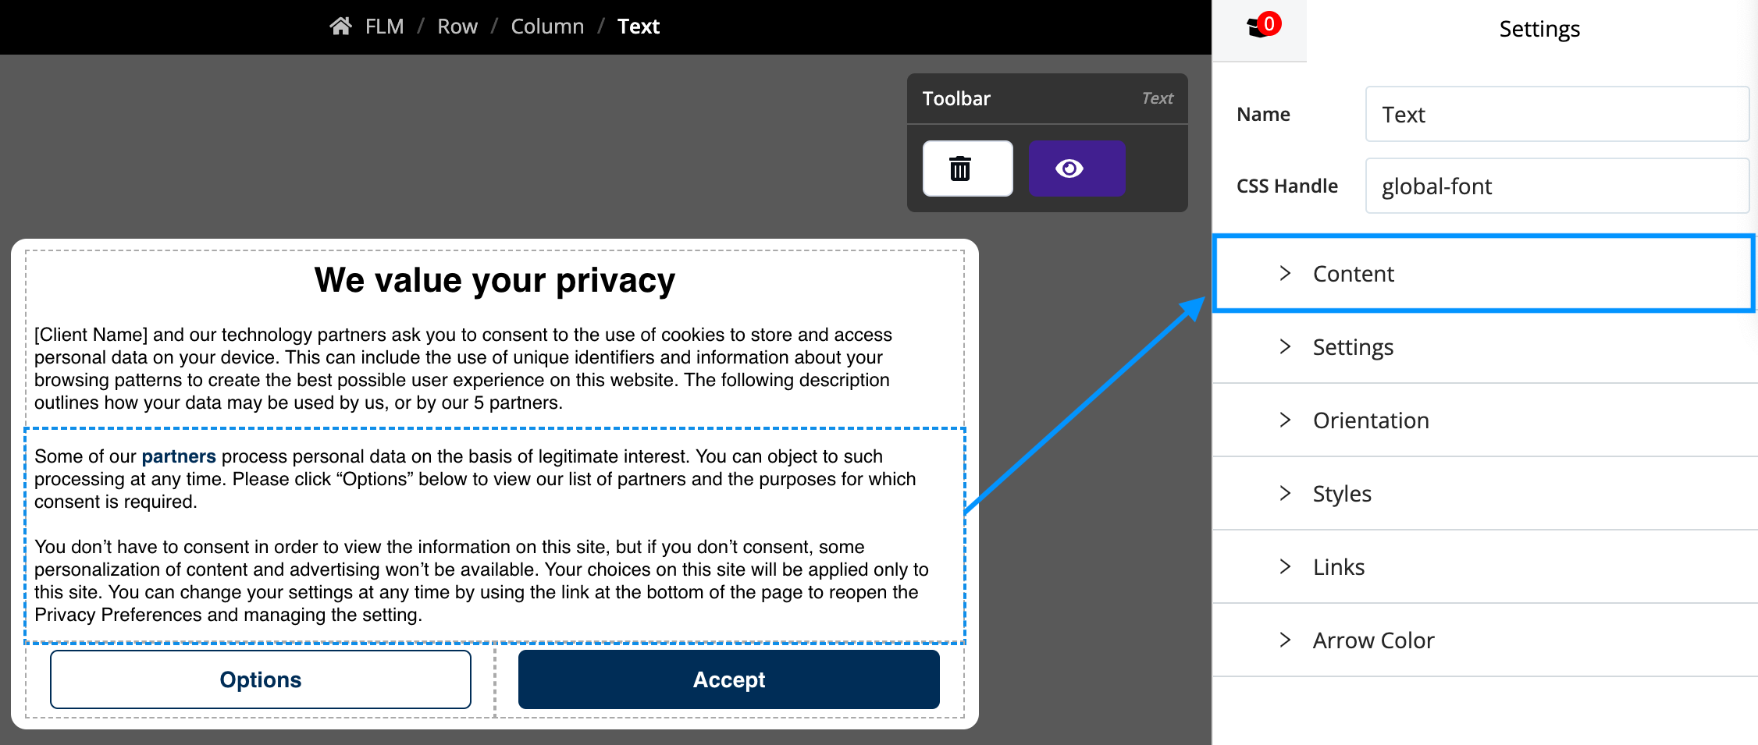
Task: Expand the Styles section
Action: tap(1484, 494)
